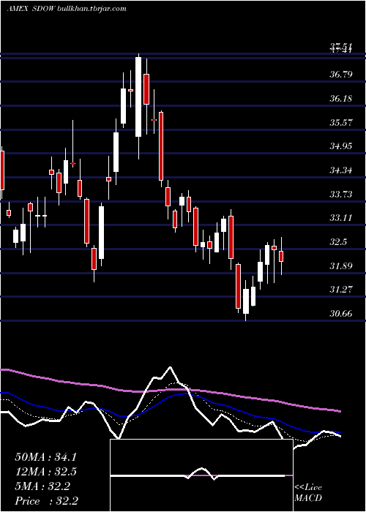Click the 5MA : 32.2 readout
Viewport: 366px width, 512px height.
coord(42,486)
